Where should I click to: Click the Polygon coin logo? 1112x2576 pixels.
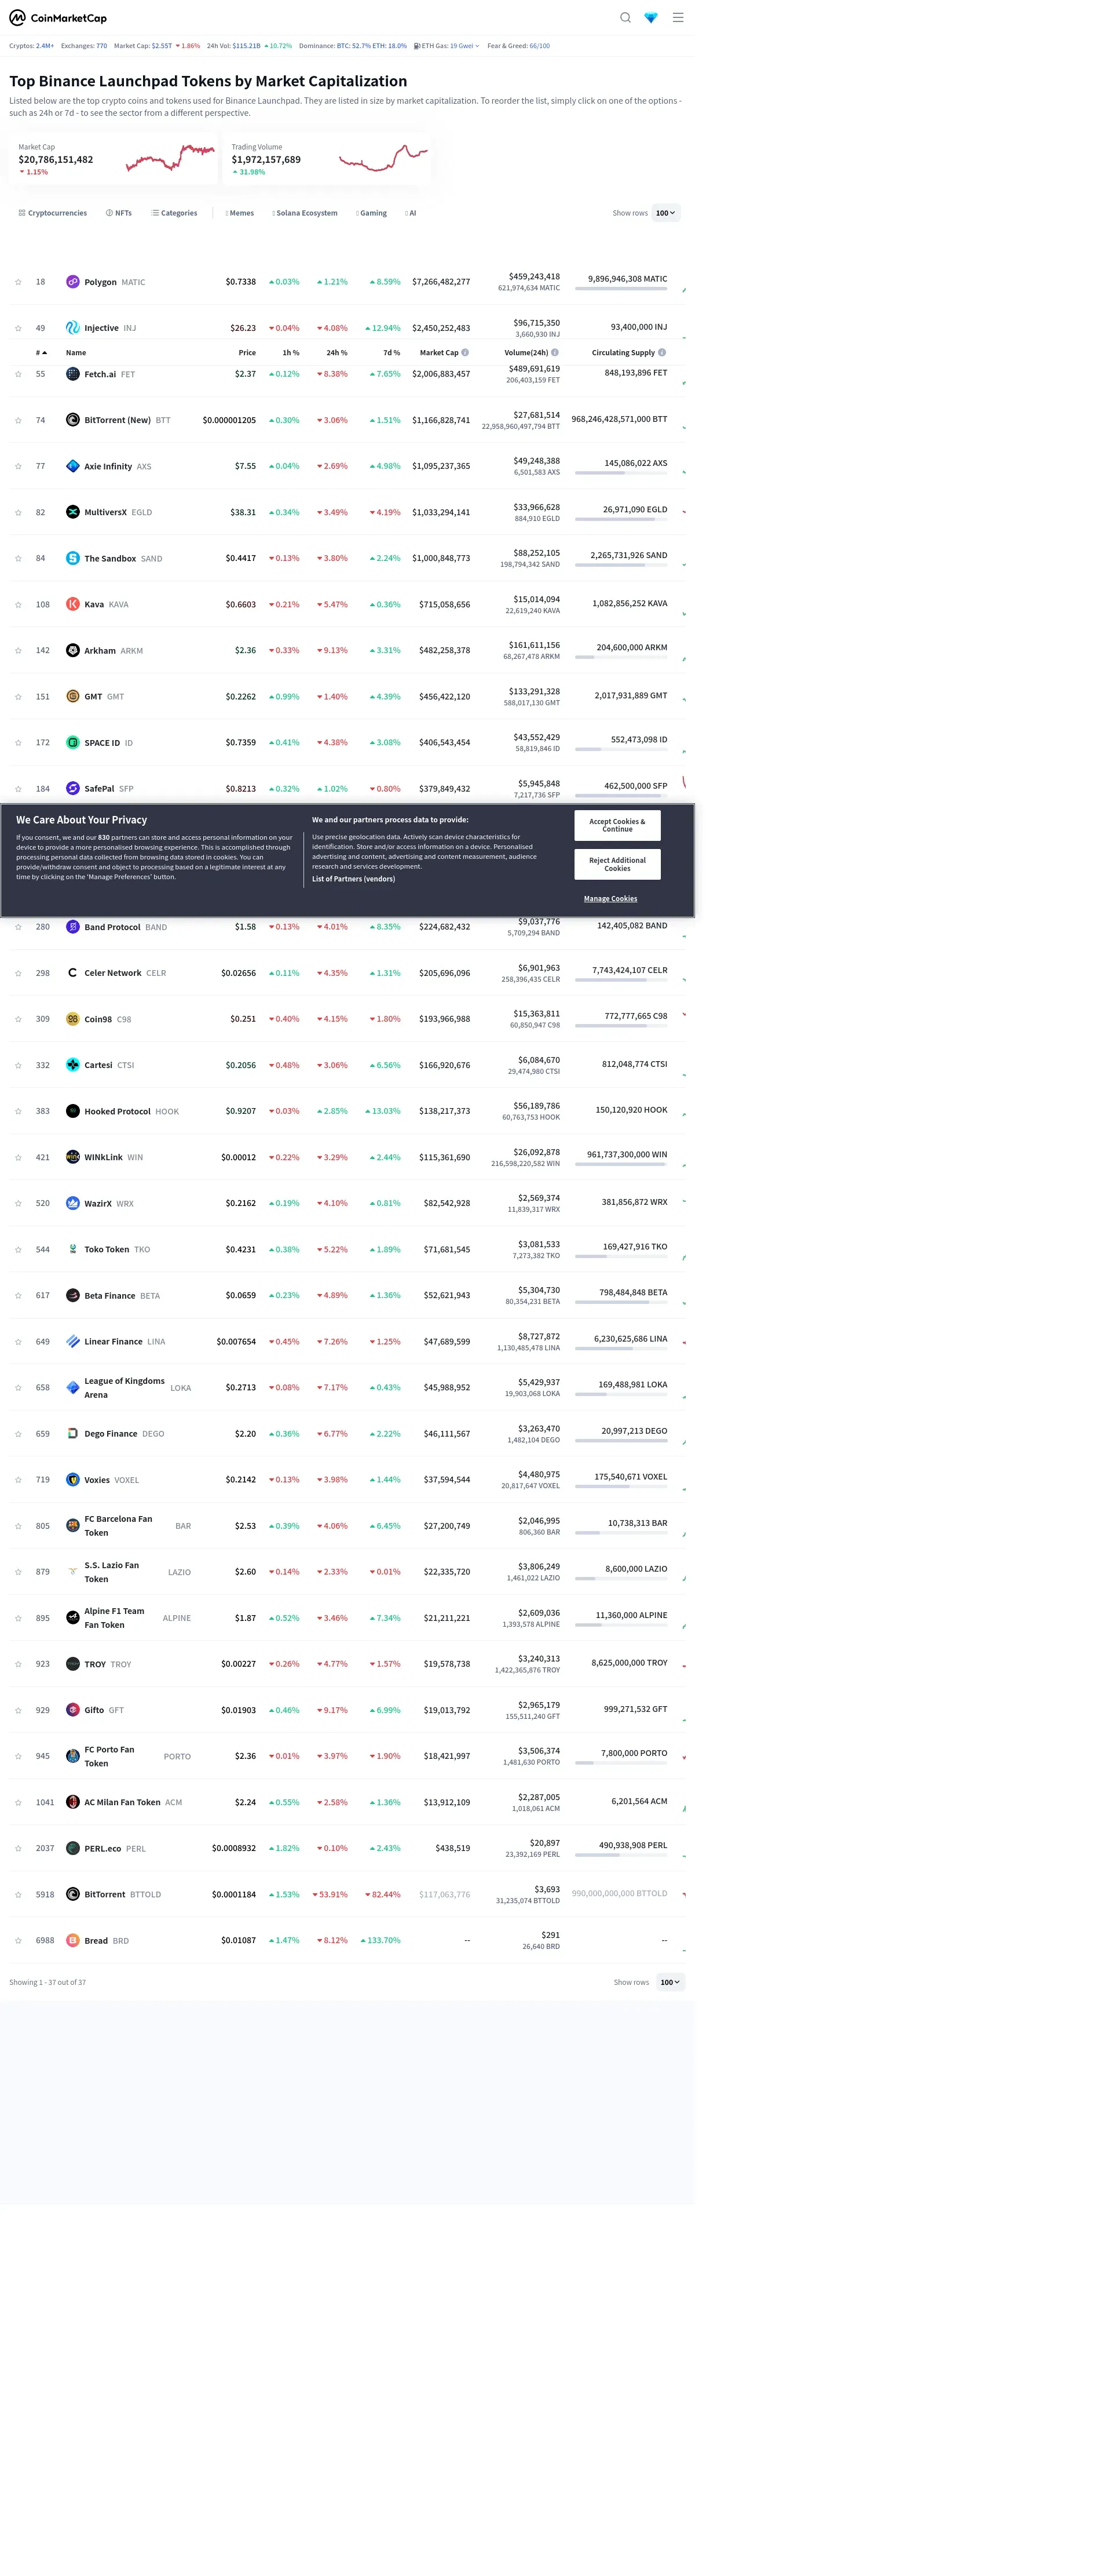pos(73,282)
